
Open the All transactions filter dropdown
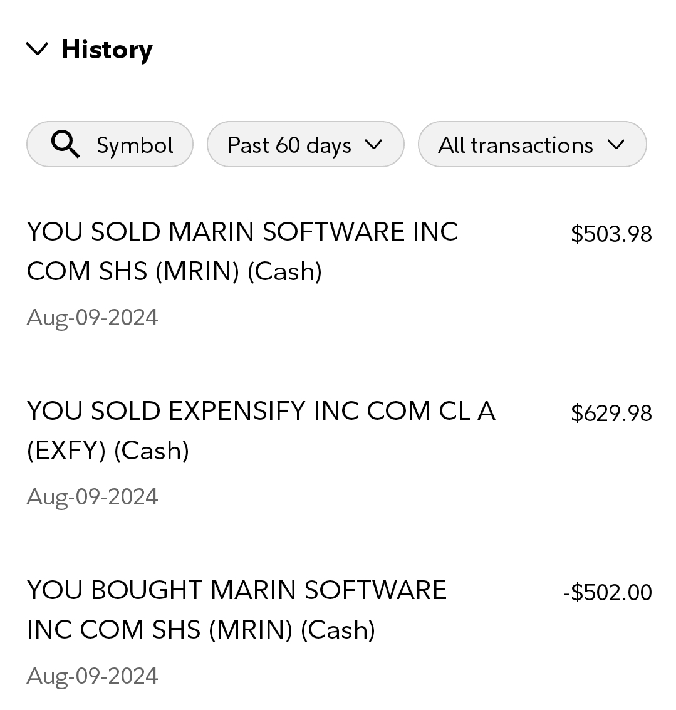click(515, 145)
